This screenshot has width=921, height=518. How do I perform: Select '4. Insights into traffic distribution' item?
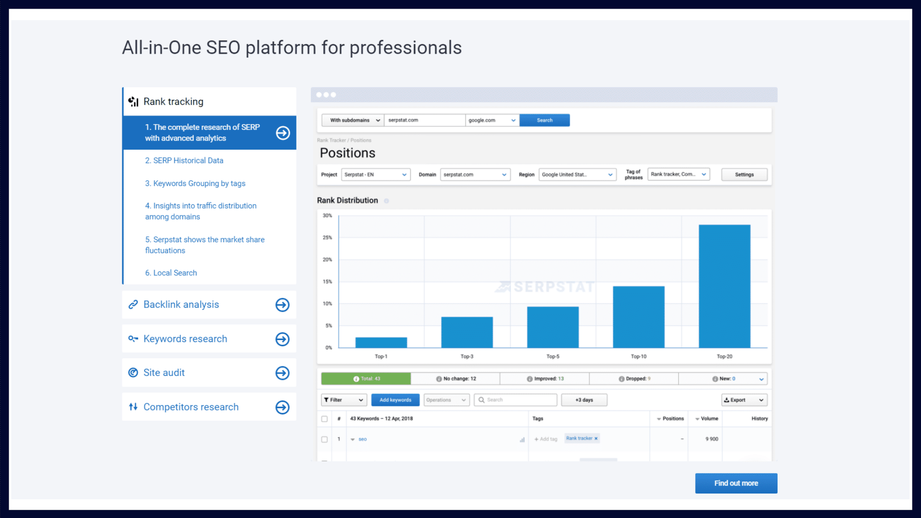[201, 212]
